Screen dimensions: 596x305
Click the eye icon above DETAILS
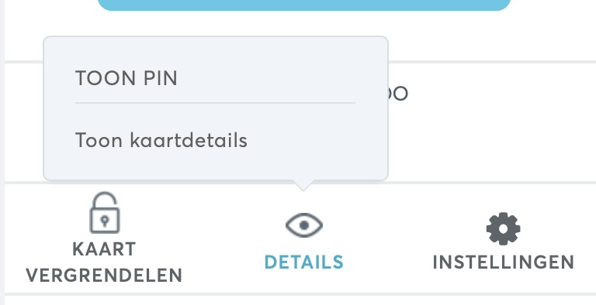point(304,225)
